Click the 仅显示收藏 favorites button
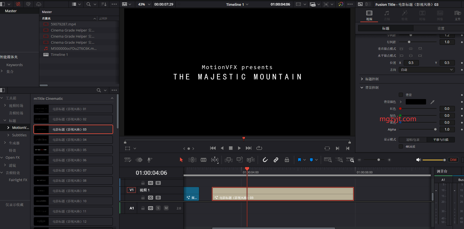The height and width of the screenshot is (229, 464). (x=15, y=205)
